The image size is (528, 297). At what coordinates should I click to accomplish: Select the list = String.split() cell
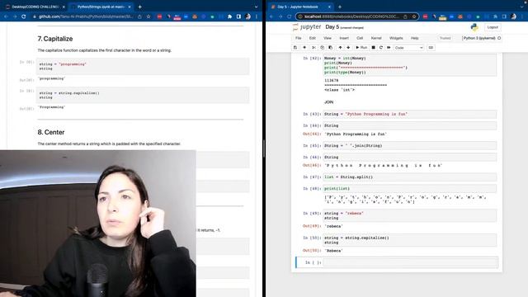click(409, 177)
